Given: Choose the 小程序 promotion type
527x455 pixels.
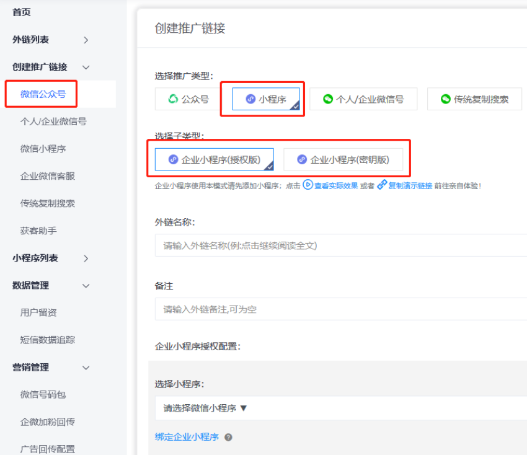Looking at the screenshot, I should (266, 99).
